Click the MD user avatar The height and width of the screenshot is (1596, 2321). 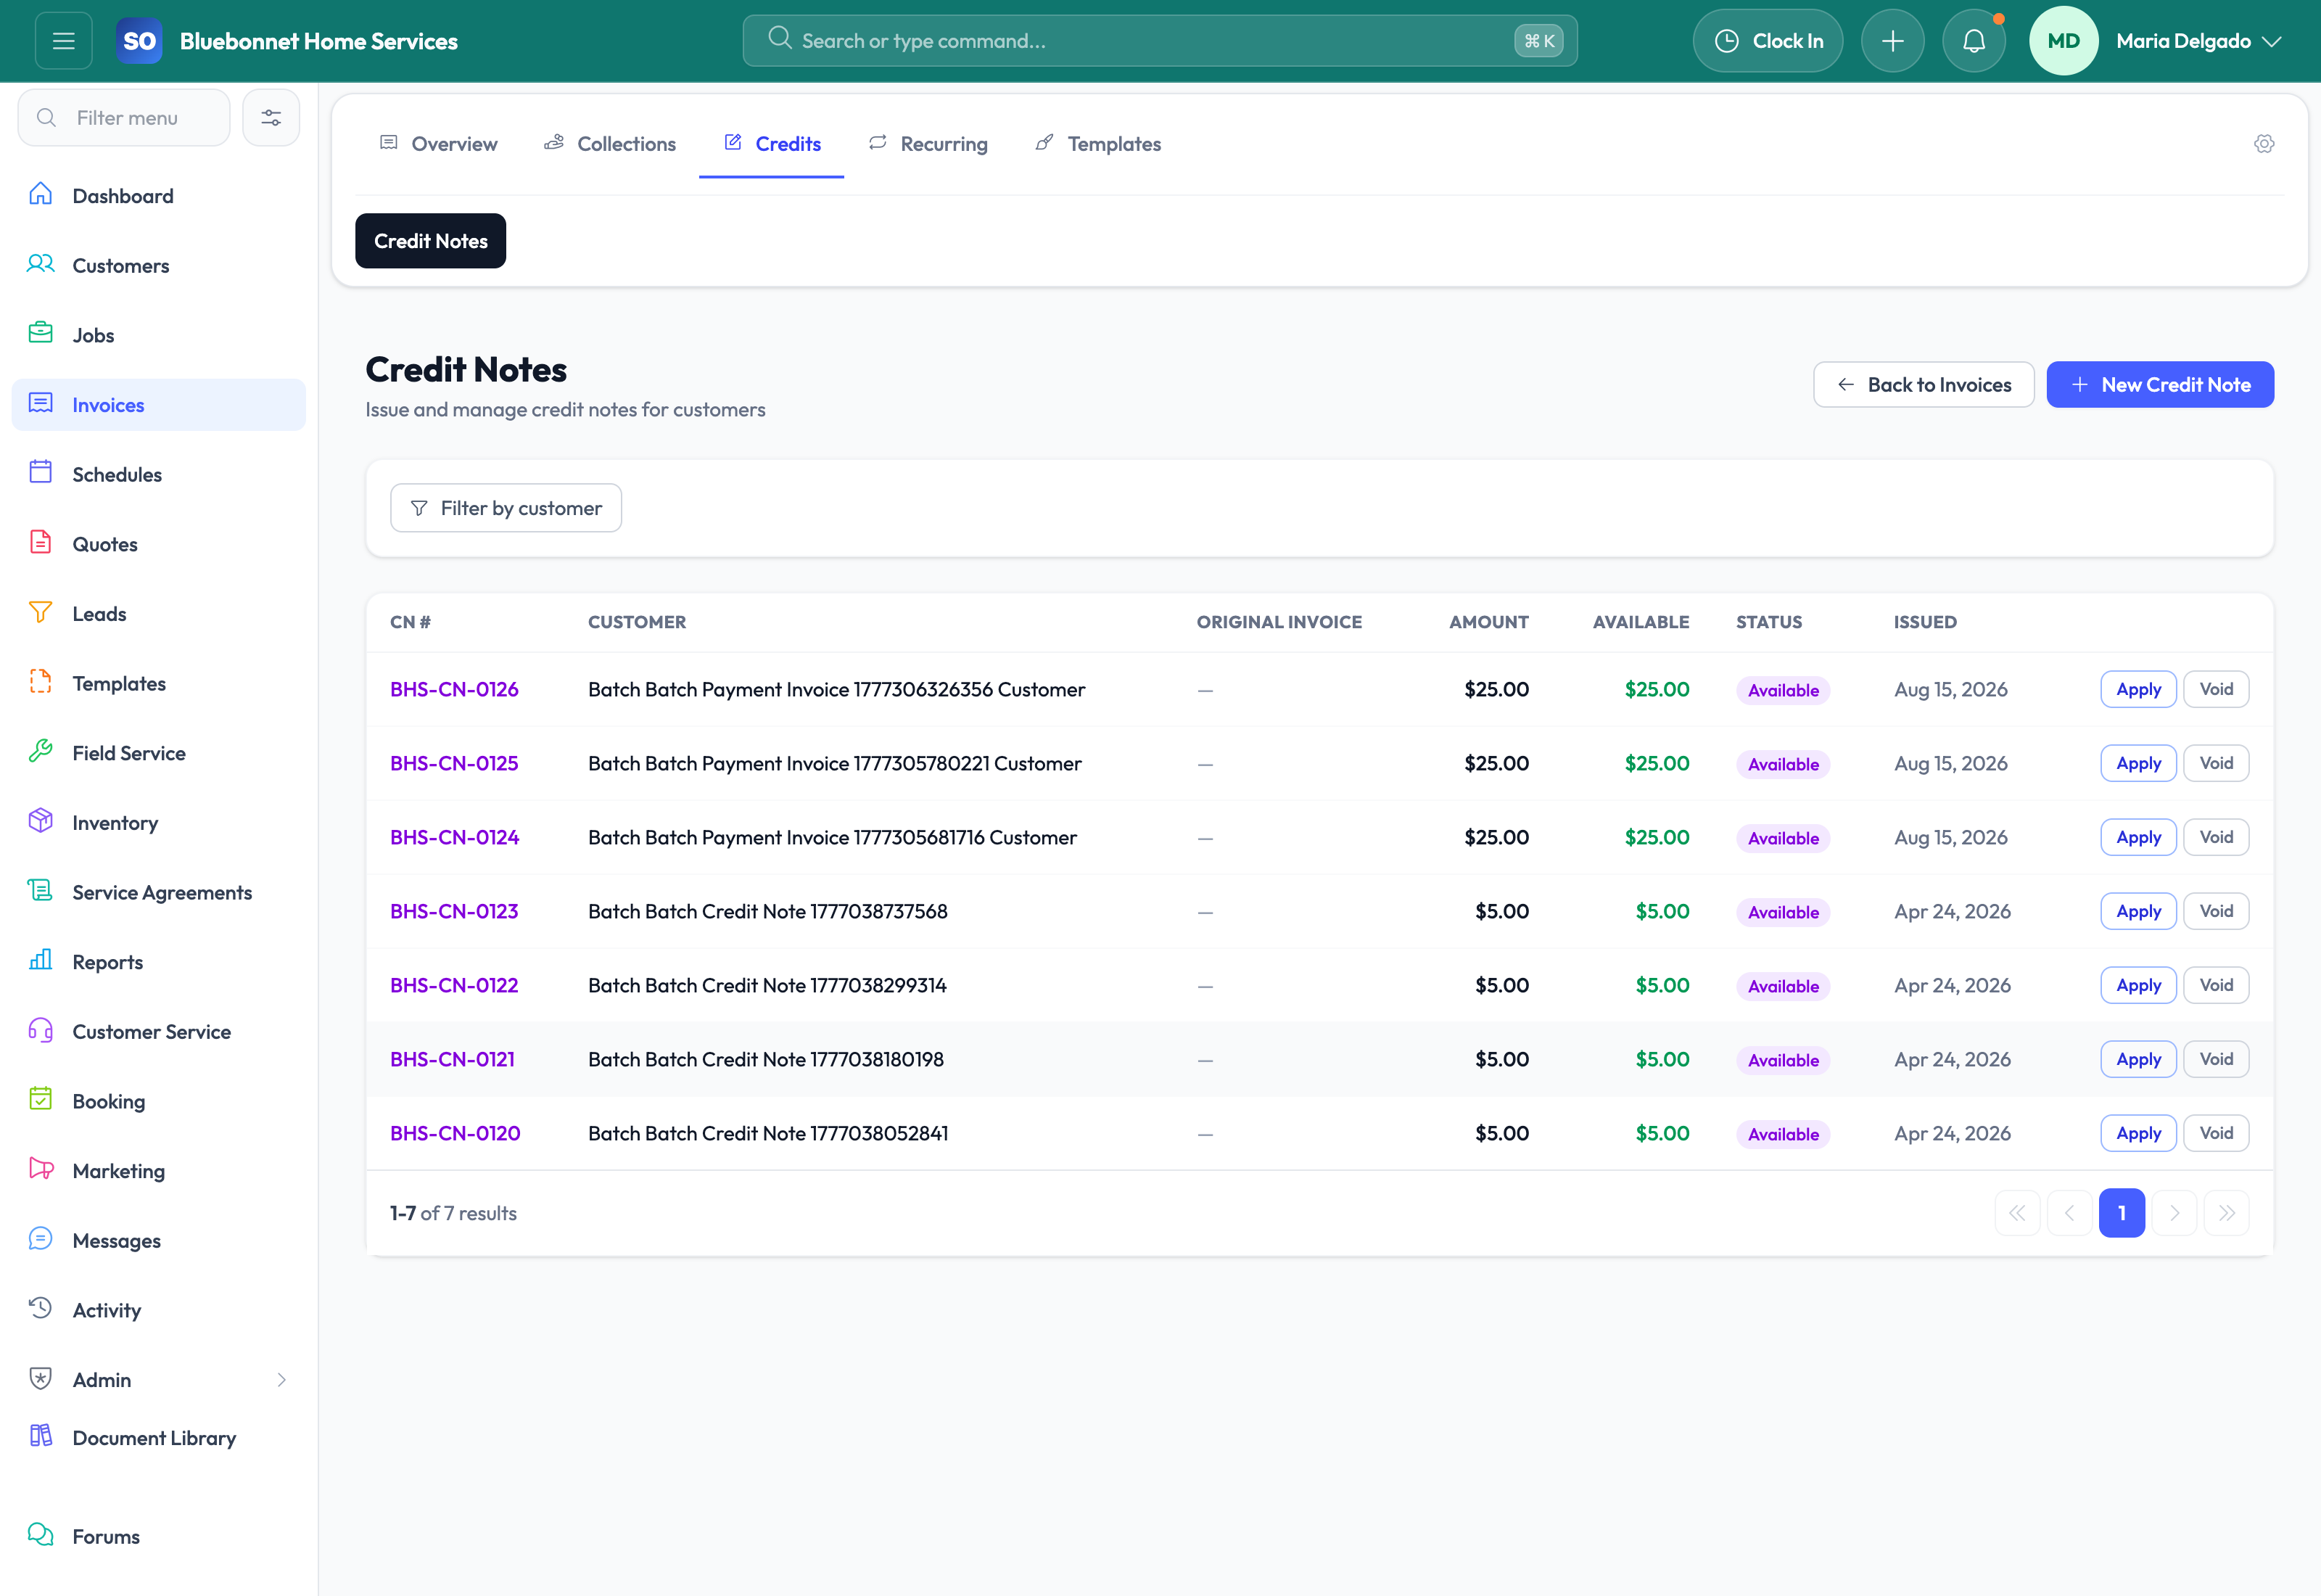(2063, 41)
